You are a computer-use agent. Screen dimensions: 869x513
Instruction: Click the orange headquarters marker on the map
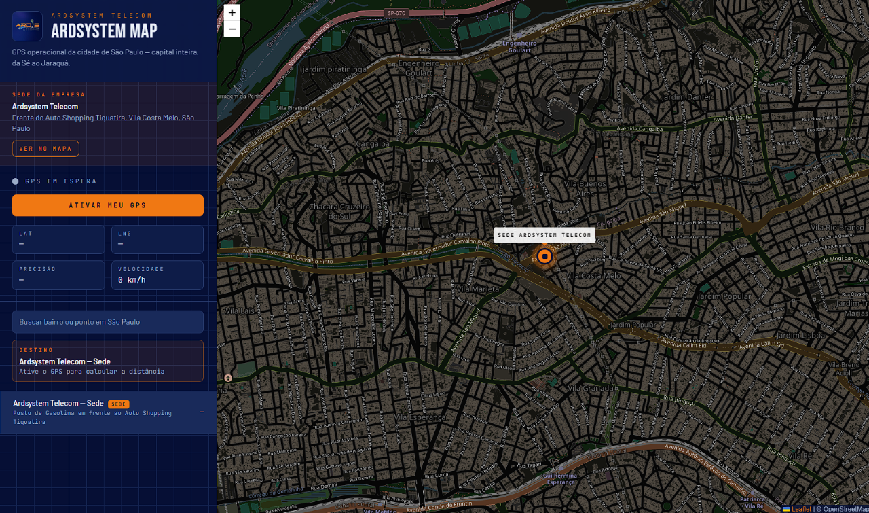point(544,256)
